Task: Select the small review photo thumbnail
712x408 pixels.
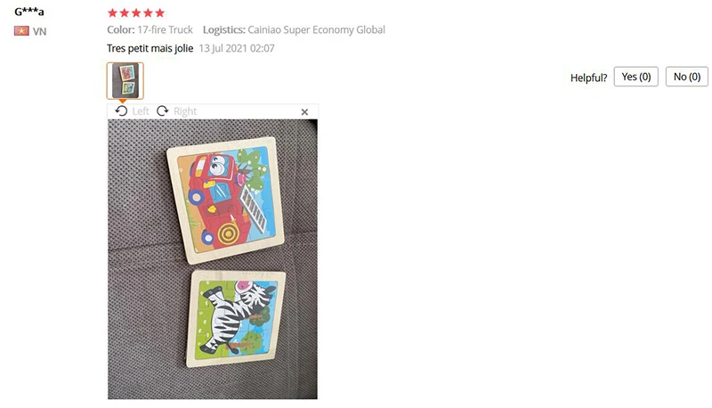Action: (x=125, y=80)
